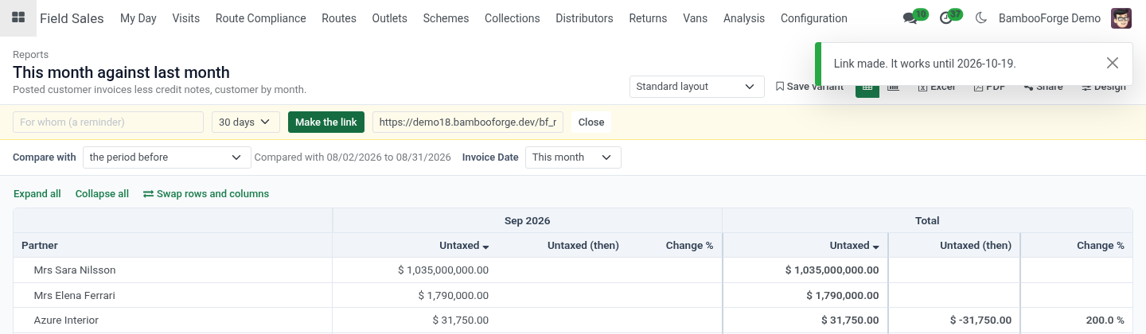Open the chat messages icon with badge 10
The image size is (1146, 334).
click(x=910, y=18)
